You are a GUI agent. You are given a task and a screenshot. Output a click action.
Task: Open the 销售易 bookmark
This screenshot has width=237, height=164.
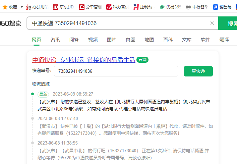coord(222,7)
